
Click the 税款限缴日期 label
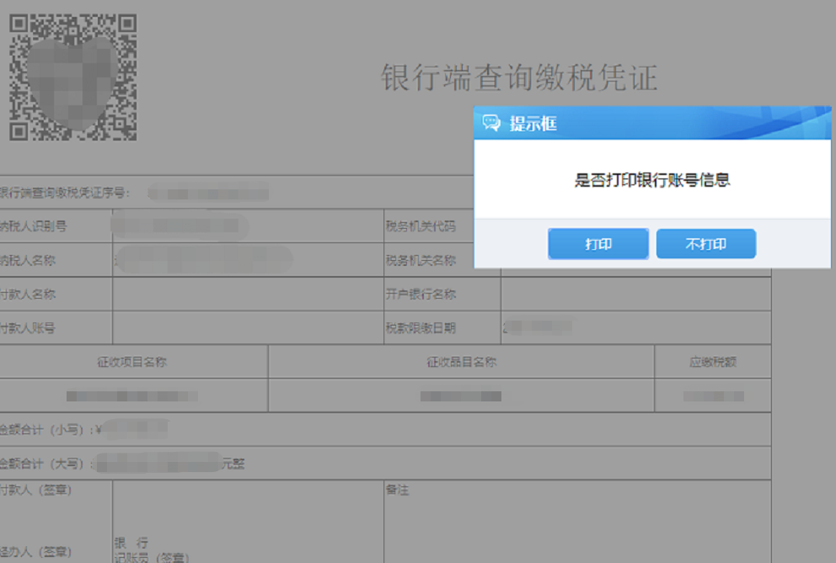[421, 328]
